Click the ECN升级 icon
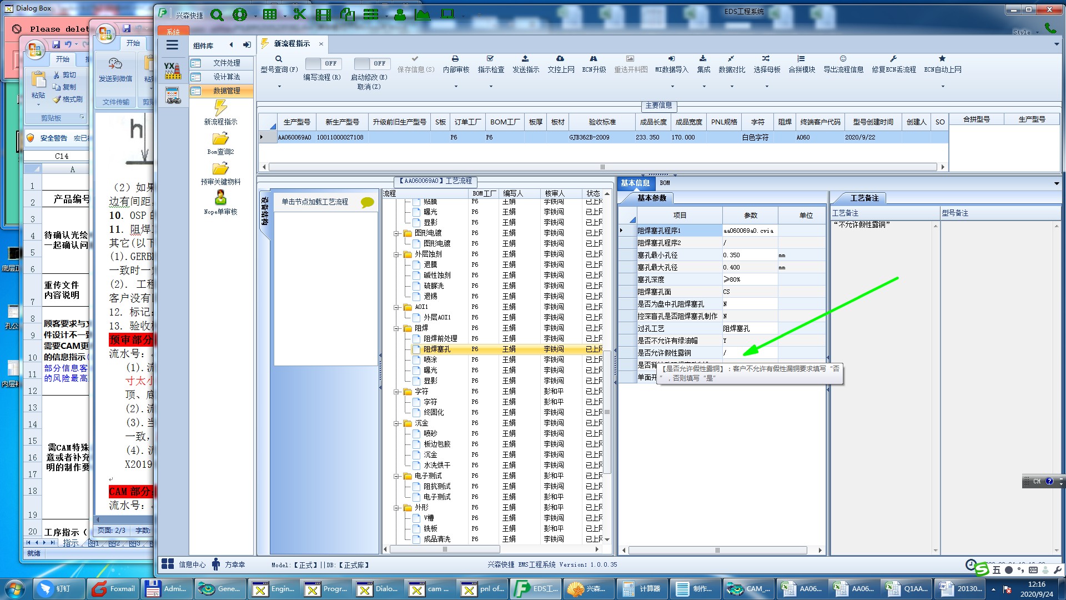The width and height of the screenshot is (1066, 600). [594, 59]
